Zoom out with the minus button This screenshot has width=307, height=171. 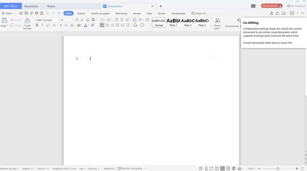point(259,169)
